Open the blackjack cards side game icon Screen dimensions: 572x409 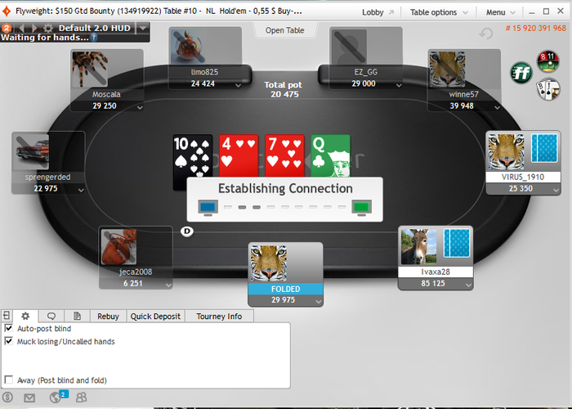(548, 89)
